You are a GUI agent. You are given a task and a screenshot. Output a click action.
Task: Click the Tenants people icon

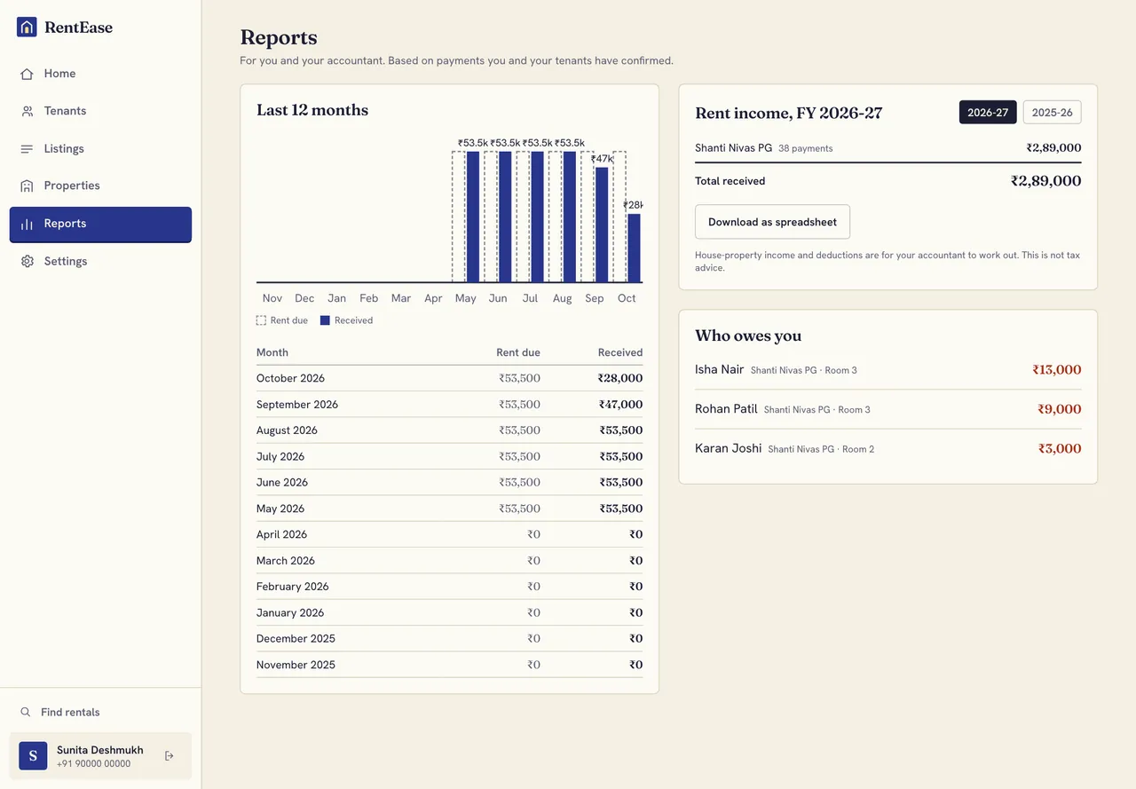click(27, 111)
